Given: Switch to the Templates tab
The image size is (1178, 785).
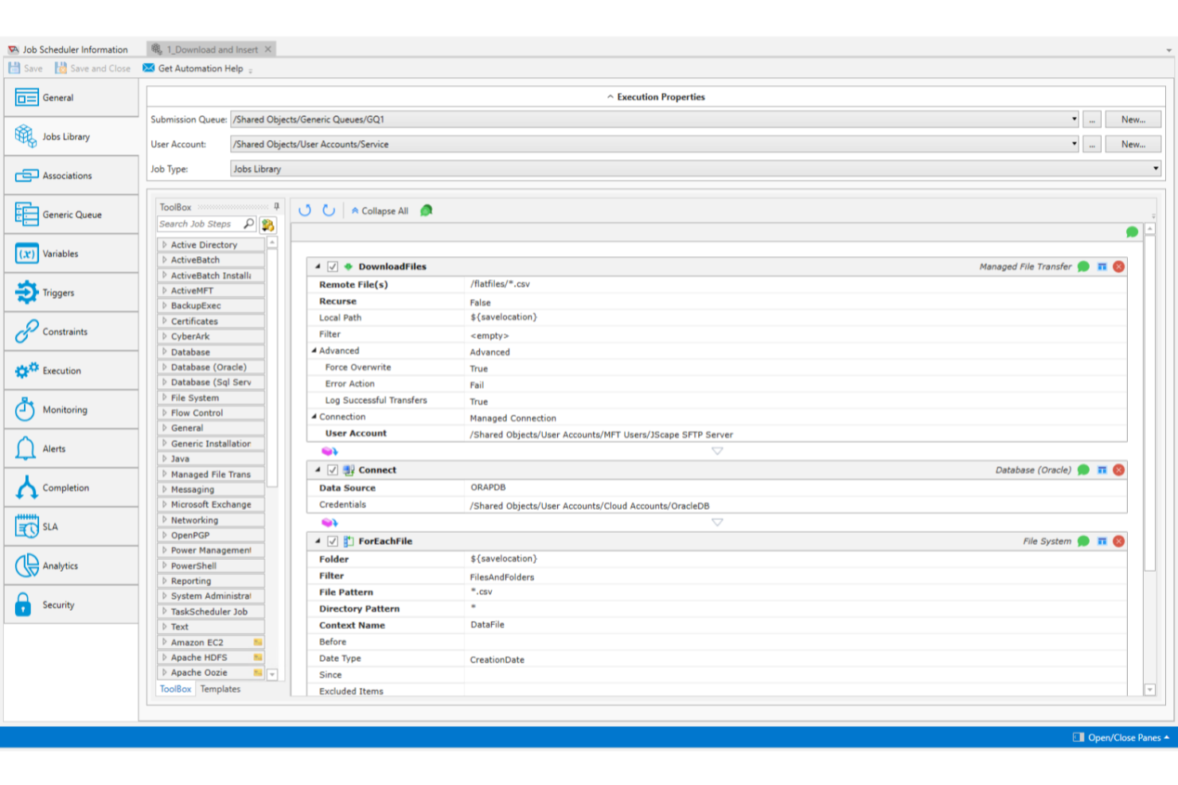Looking at the screenshot, I should pyautogui.click(x=220, y=689).
